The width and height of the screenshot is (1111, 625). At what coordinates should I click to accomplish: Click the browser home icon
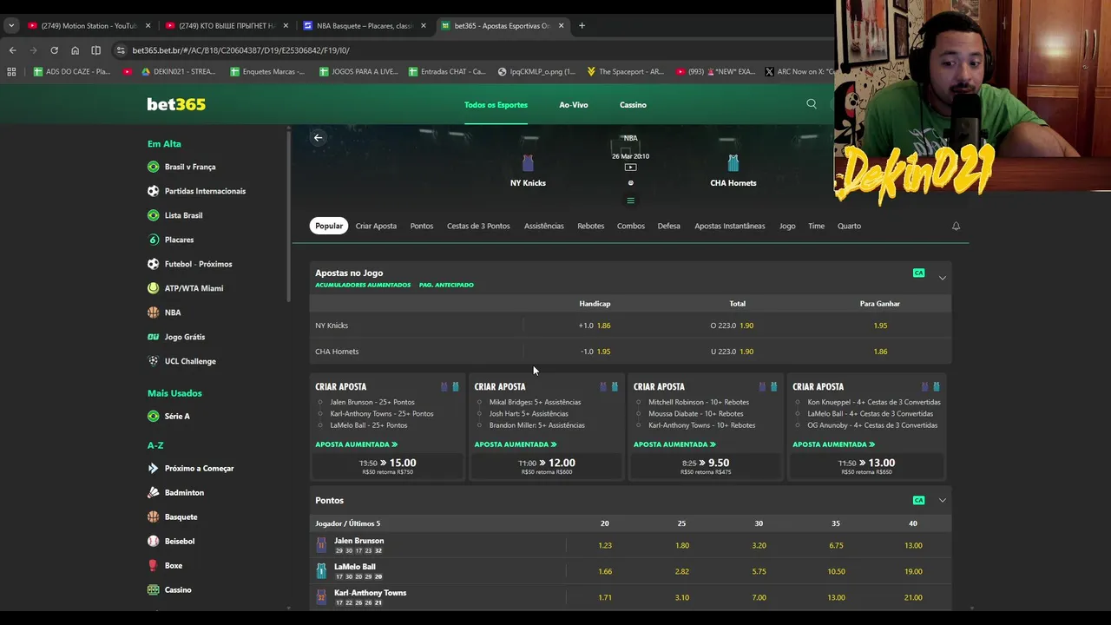[x=75, y=50]
